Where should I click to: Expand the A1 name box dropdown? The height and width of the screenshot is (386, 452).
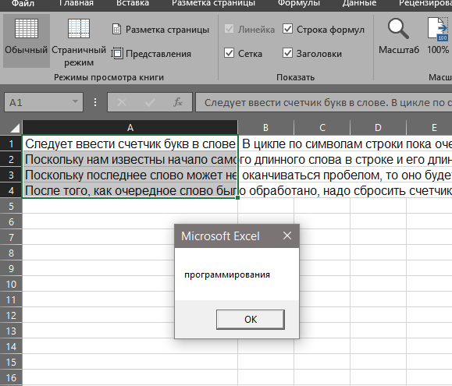click(75, 101)
